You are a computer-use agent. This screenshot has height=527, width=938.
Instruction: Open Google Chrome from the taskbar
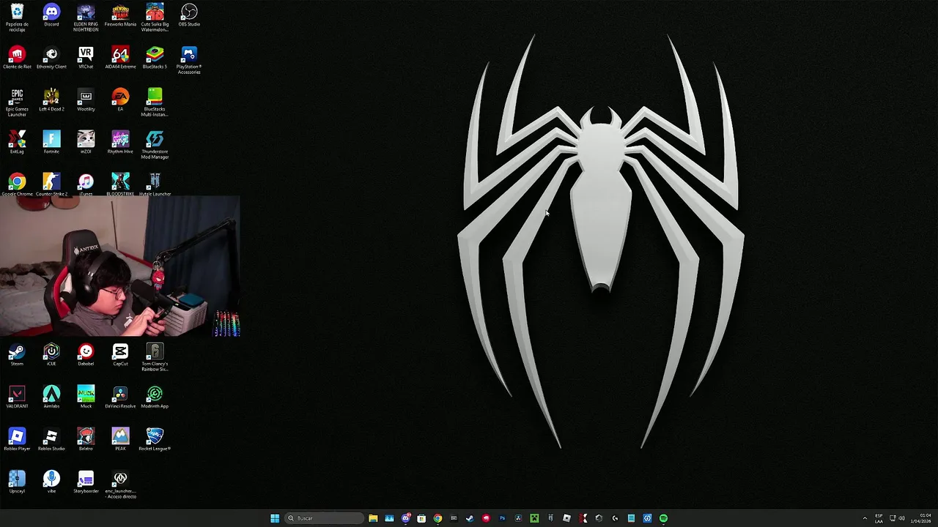[437, 518]
